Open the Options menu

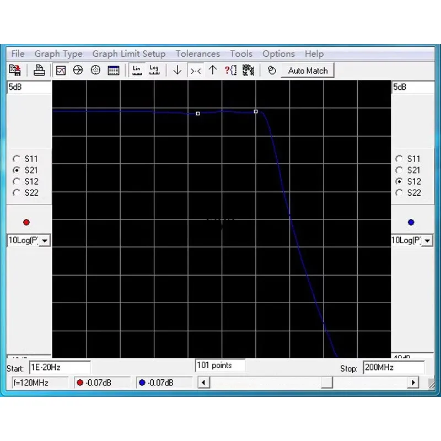tap(279, 53)
